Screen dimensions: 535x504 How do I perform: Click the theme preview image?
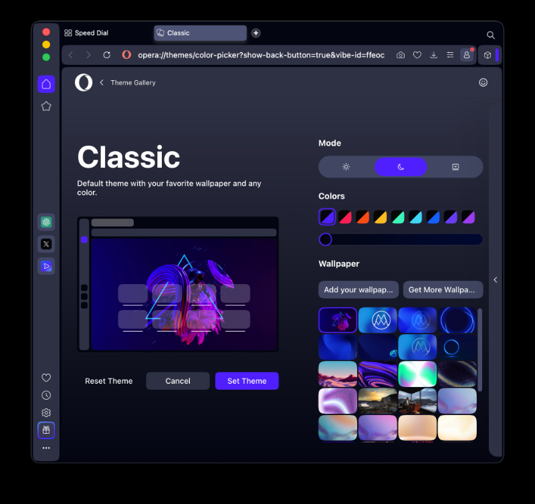coord(178,284)
